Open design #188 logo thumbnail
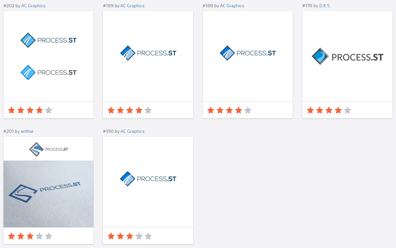 pos(248,57)
